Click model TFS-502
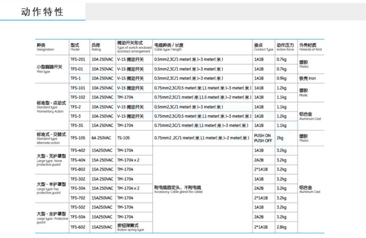Screen dimensions: 366x238 tap(78, 208)
